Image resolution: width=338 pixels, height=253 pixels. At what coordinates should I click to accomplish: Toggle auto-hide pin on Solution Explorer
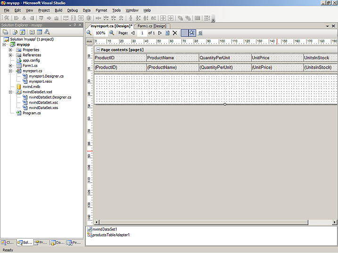(x=75, y=25)
